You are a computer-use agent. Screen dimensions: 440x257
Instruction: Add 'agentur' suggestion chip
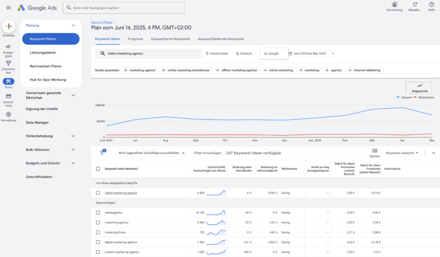[x=334, y=71]
